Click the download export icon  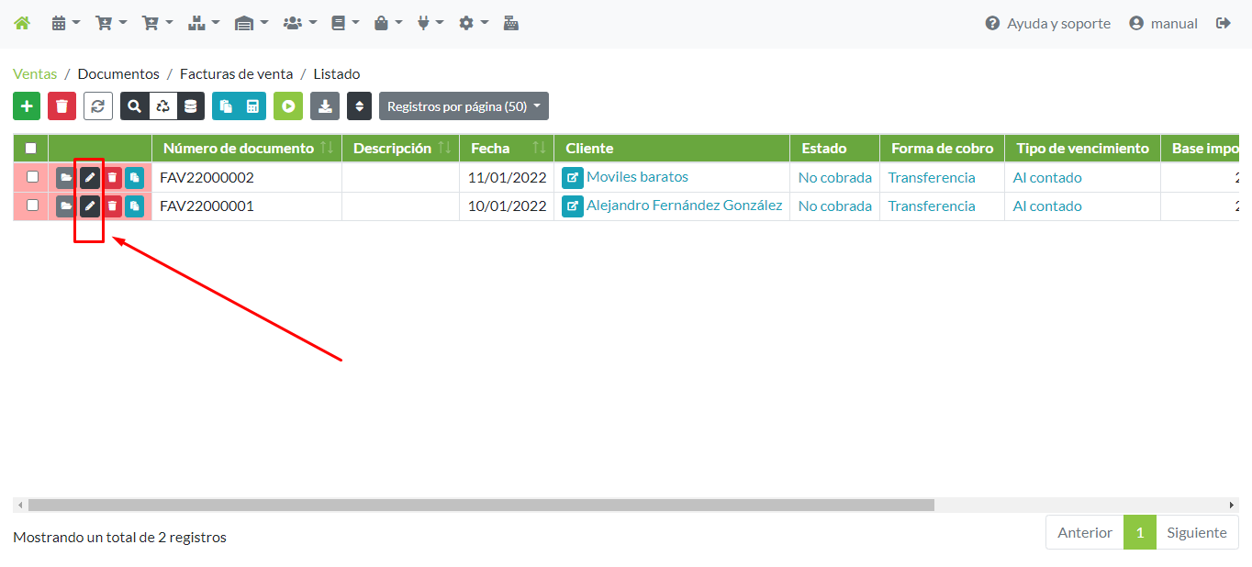[x=324, y=106]
